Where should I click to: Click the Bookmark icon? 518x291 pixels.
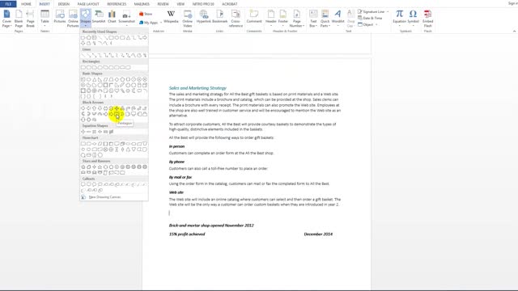point(219,17)
